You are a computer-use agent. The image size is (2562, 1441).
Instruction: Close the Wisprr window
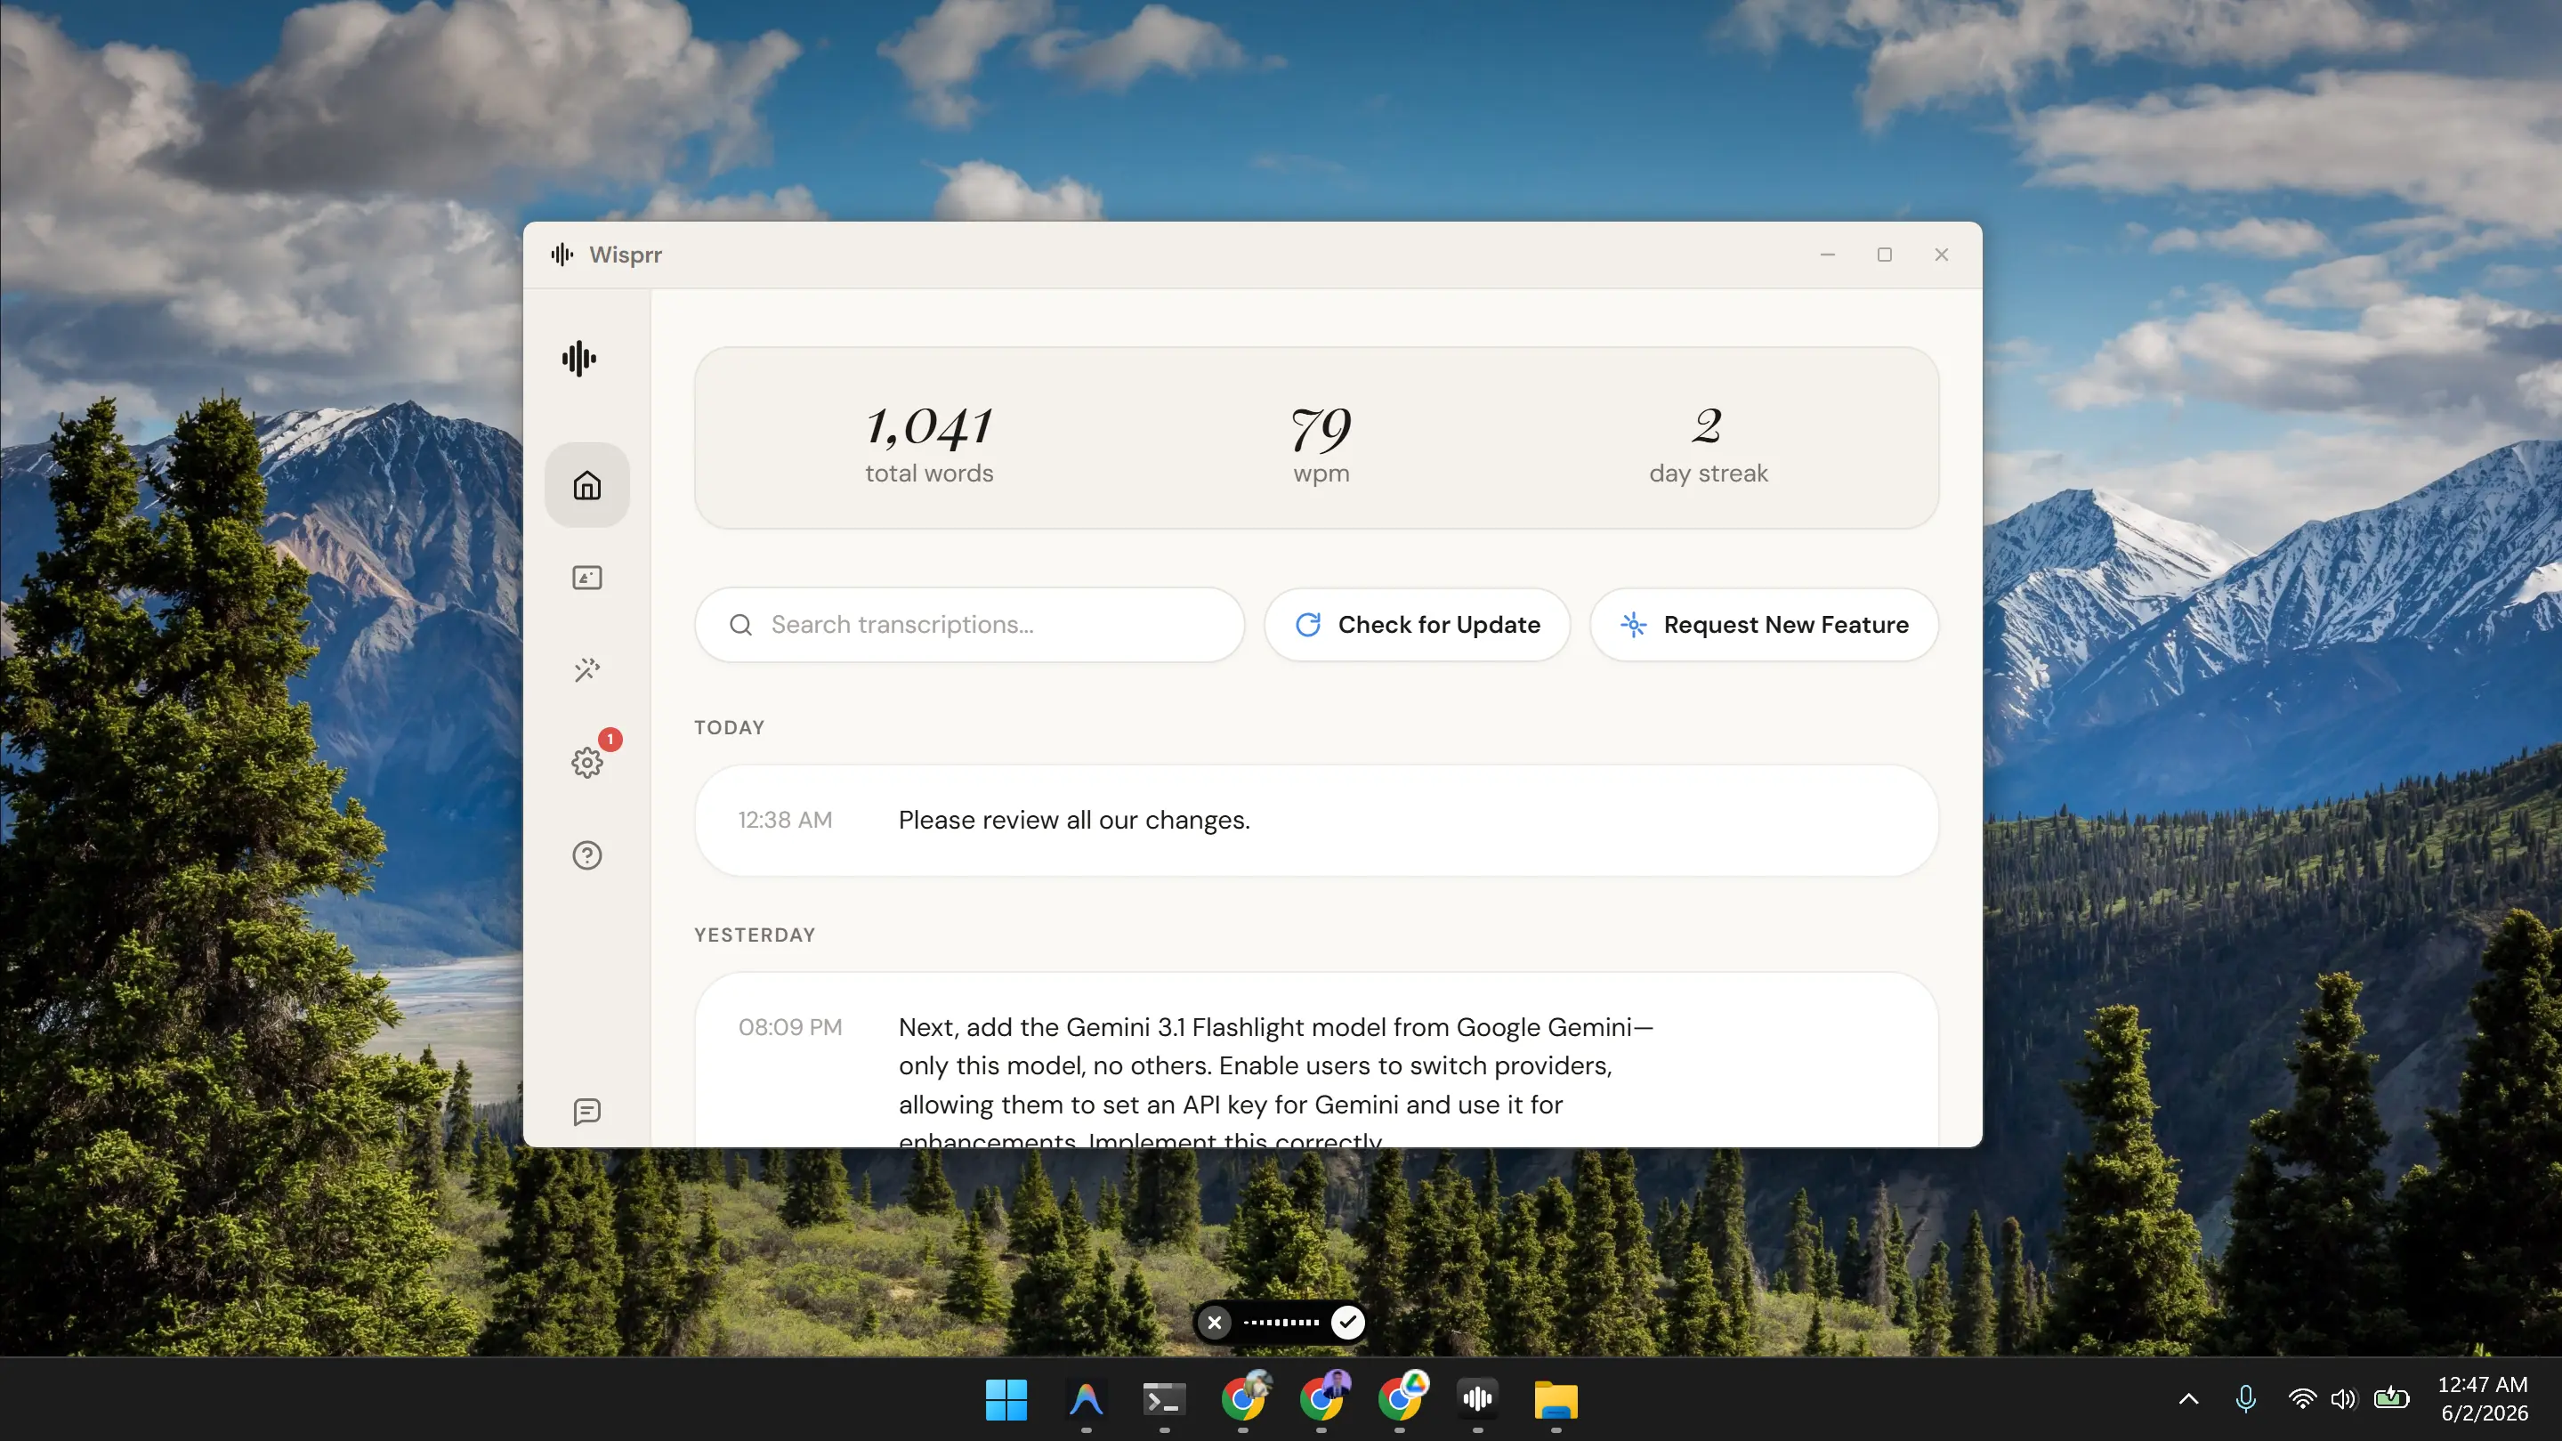1942,255
